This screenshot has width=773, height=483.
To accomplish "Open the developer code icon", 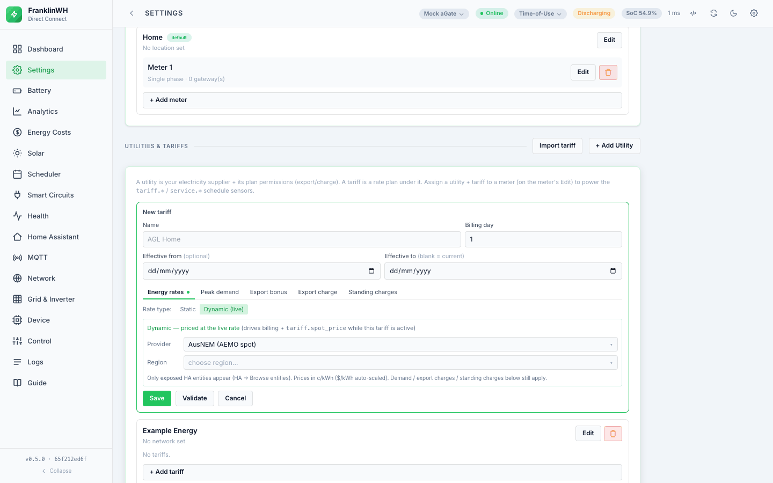I will [694, 13].
